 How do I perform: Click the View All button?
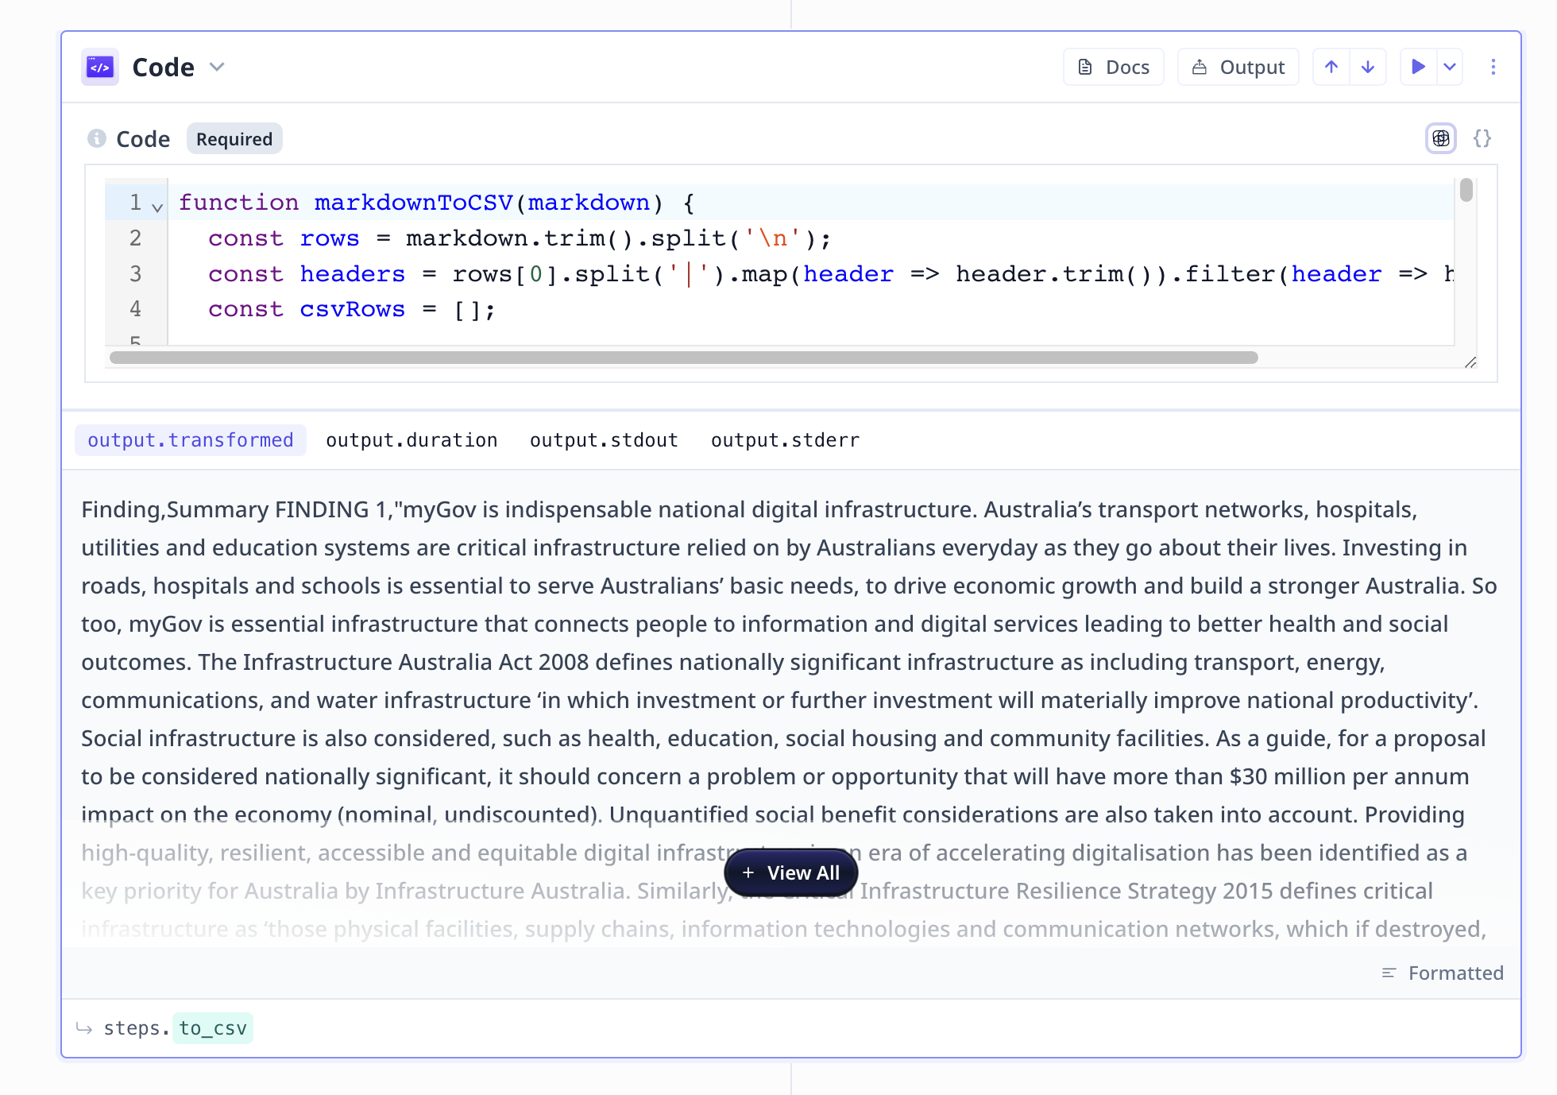(790, 873)
